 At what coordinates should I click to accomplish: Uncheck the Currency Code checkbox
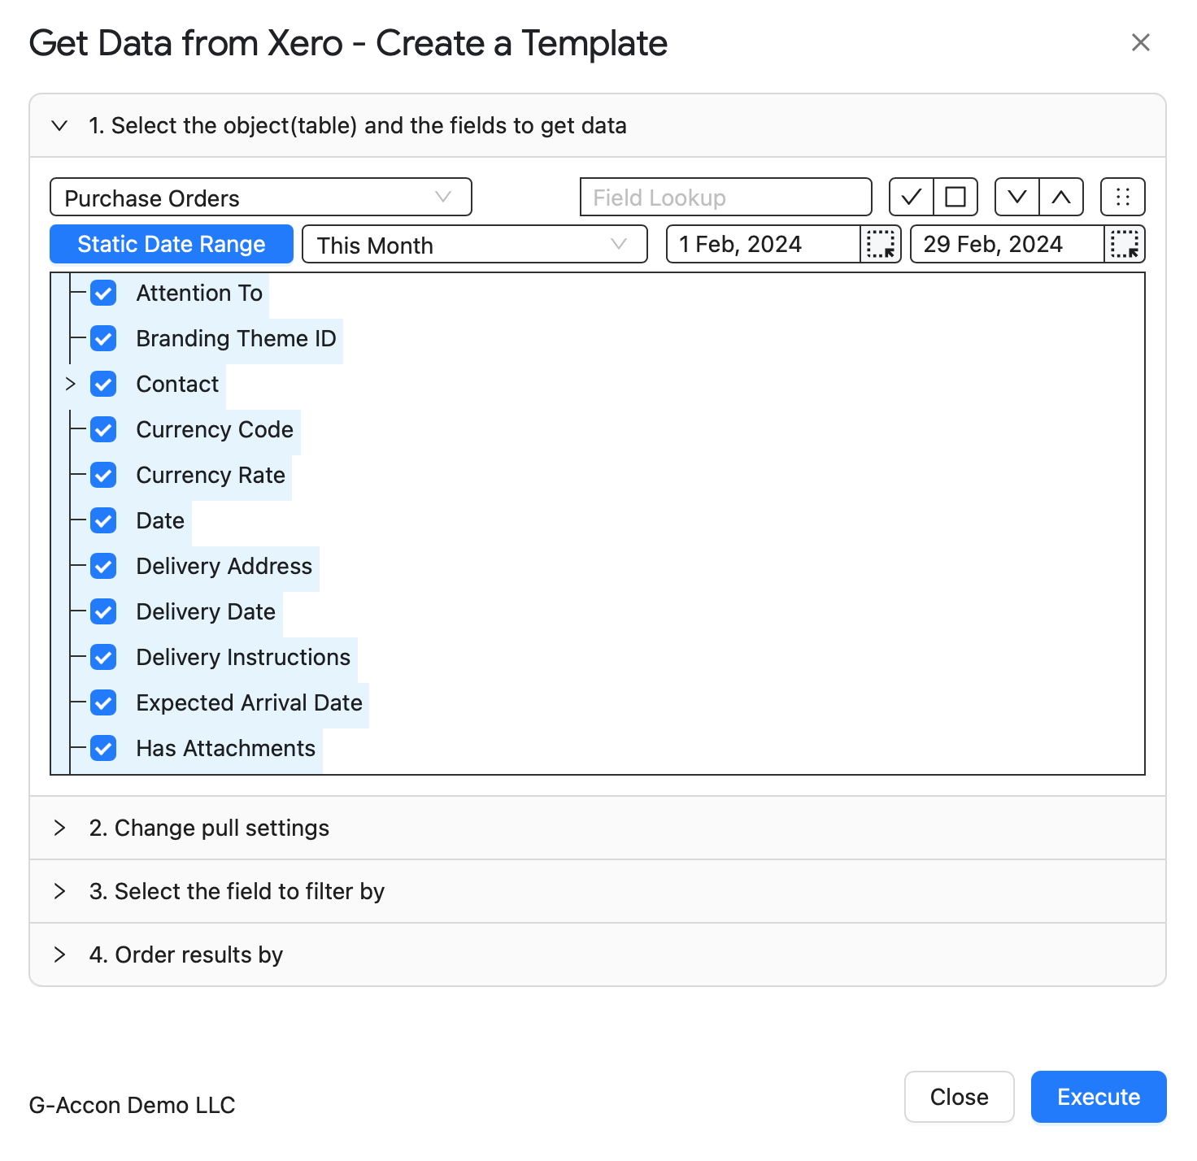pos(103,429)
